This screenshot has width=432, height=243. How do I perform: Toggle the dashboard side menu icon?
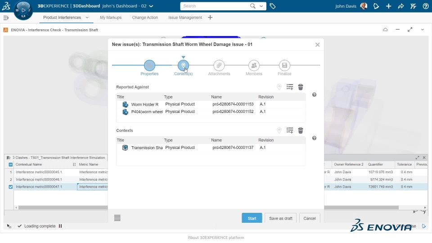coord(6,18)
